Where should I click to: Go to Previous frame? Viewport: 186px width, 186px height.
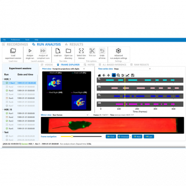[123, 137]
